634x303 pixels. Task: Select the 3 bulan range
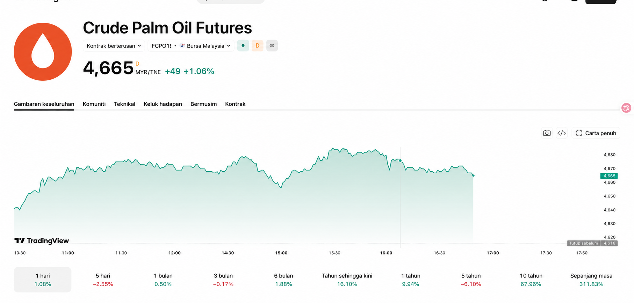223,280
